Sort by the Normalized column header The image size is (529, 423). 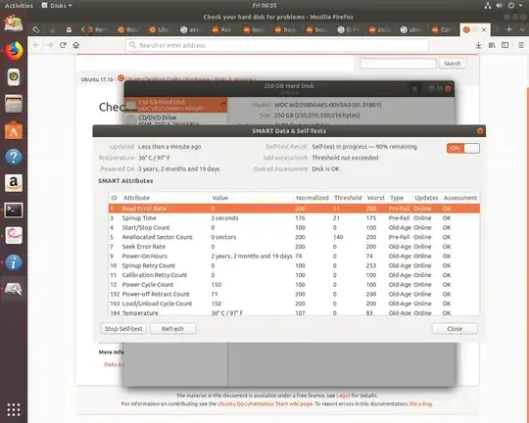313,198
